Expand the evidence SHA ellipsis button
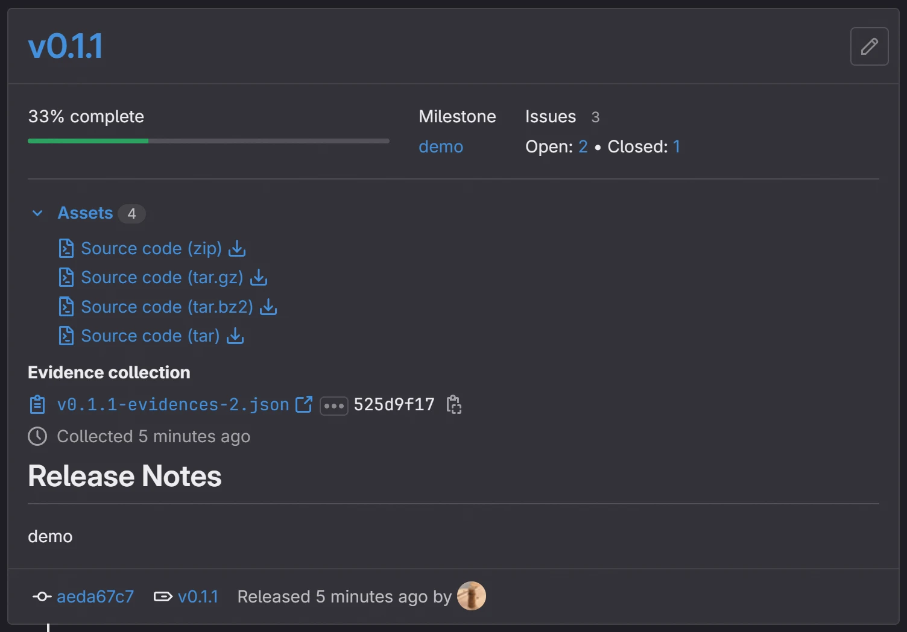Viewport: 907px width, 632px height. coord(333,405)
